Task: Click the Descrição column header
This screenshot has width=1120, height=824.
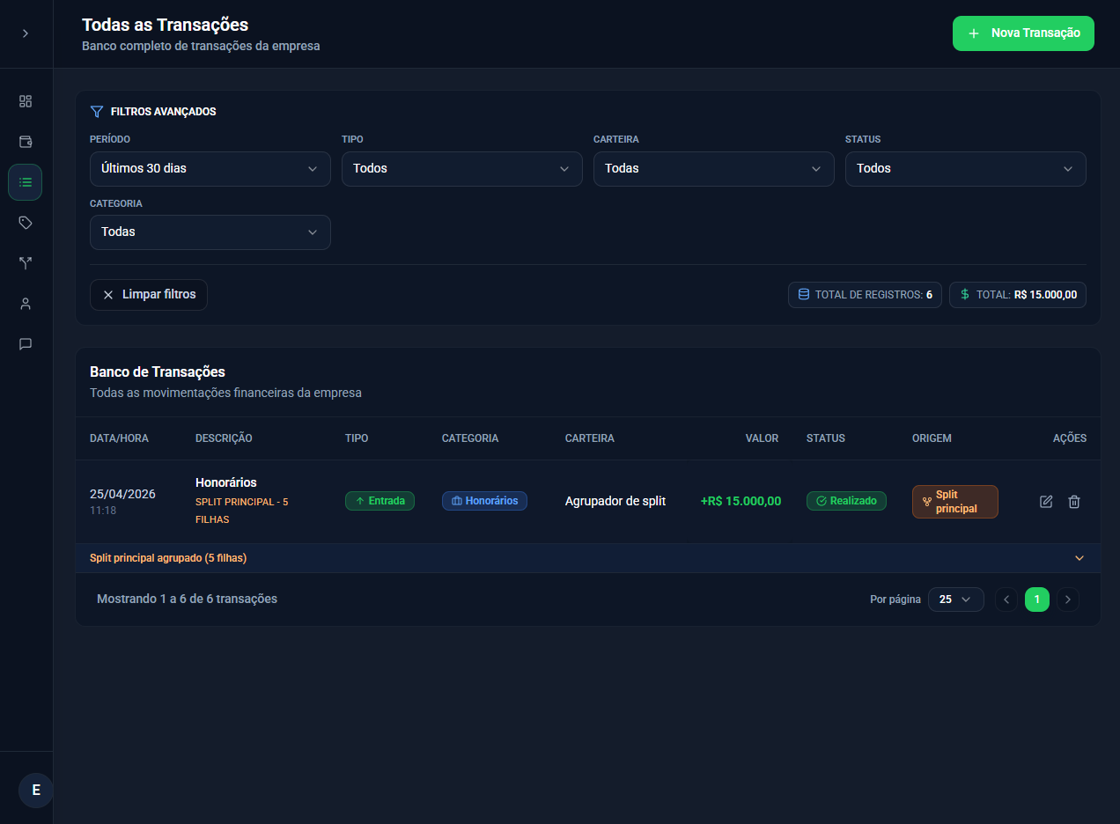Action: [224, 438]
